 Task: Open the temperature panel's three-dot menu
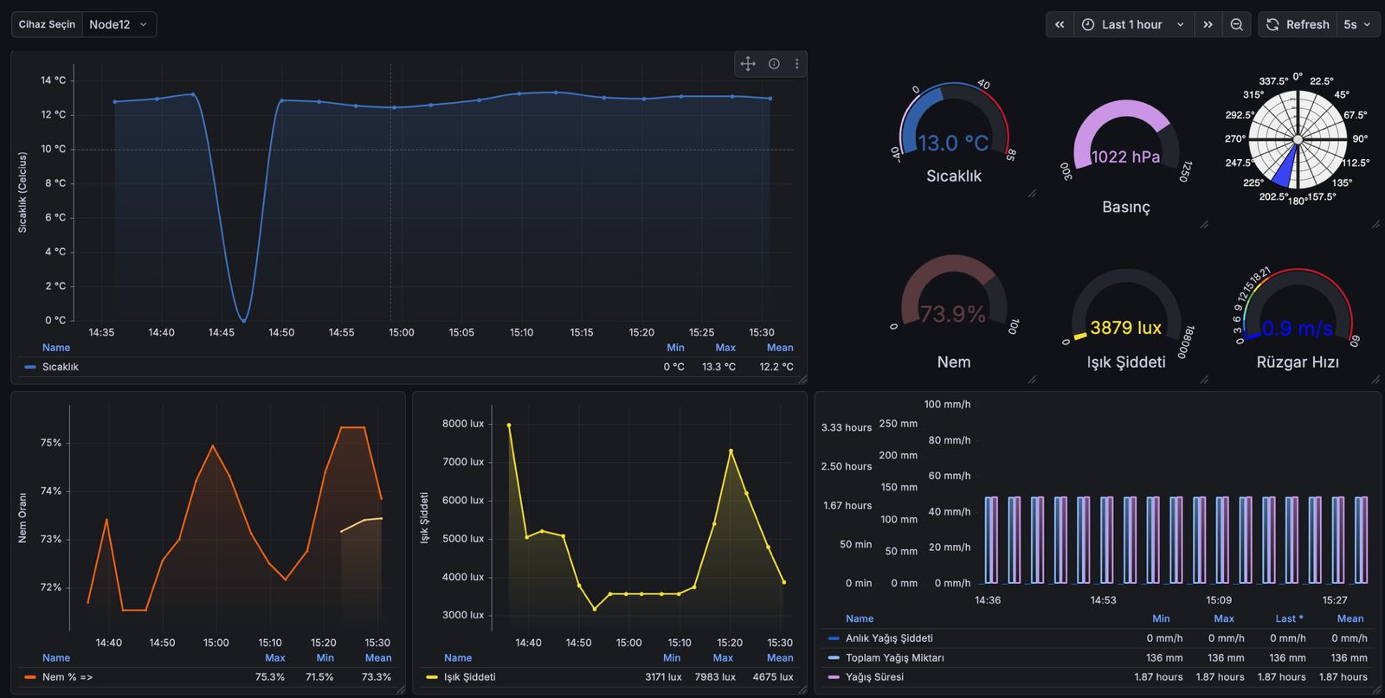pyautogui.click(x=796, y=64)
